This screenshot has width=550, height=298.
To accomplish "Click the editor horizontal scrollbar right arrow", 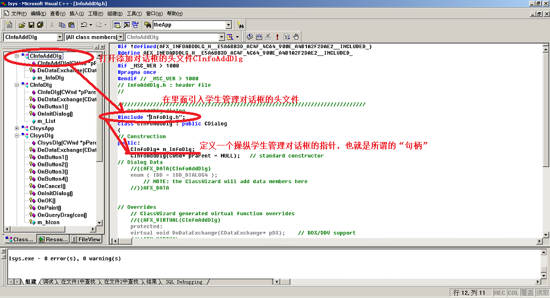I will [539, 241].
